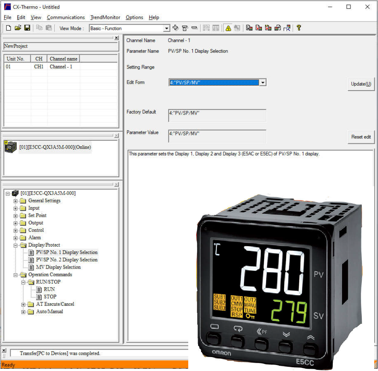Click the 'Channel name' column header

tap(63, 58)
